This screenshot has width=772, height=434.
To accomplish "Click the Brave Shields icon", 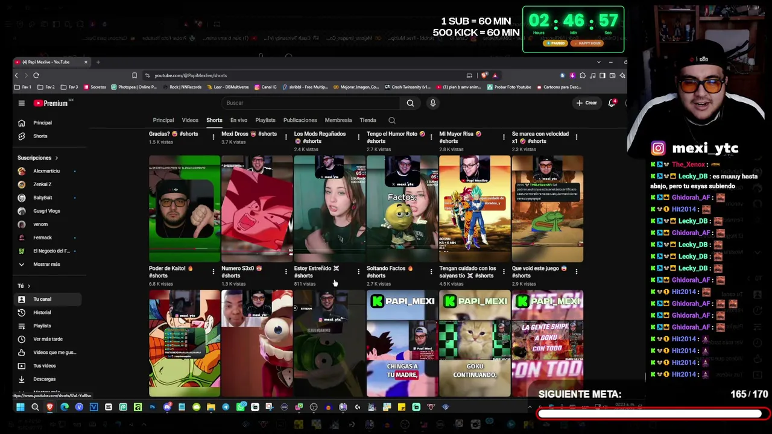I will point(484,75).
